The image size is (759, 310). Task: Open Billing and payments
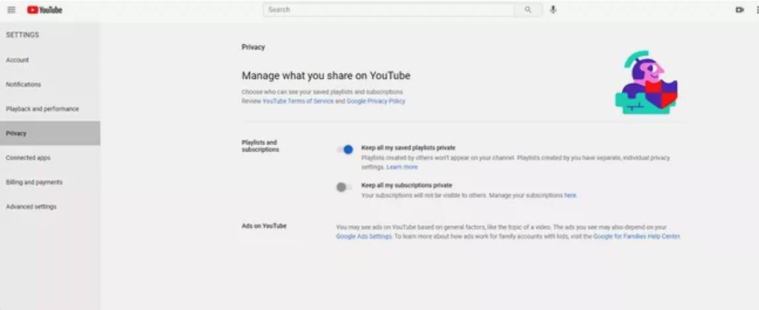[x=34, y=183]
